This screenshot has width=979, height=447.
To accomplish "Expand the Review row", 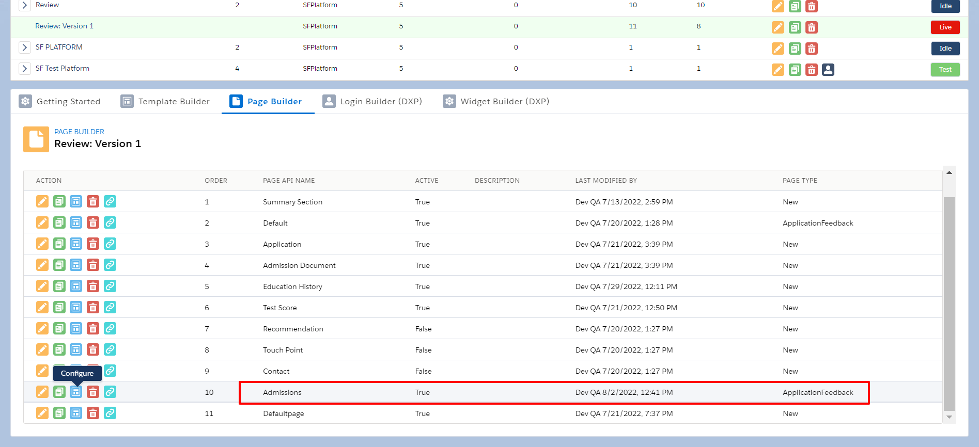I will (24, 5).
